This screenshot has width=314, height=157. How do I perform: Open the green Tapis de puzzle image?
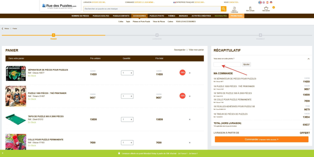tap(16, 119)
